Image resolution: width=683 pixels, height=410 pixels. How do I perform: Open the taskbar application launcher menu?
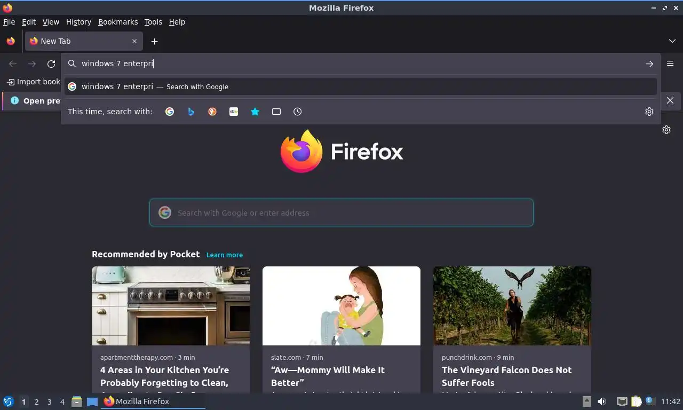(x=9, y=401)
